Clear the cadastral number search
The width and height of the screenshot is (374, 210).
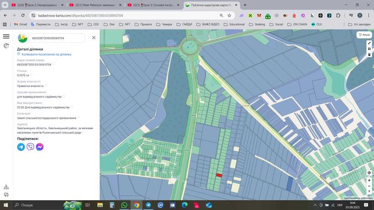click(94, 38)
